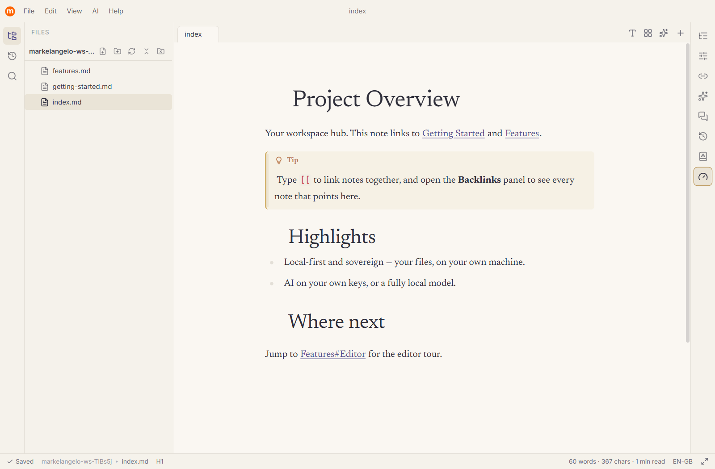The height and width of the screenshot is (469, 715).
Task: Open the search panel icon
Action: [12, 76]
